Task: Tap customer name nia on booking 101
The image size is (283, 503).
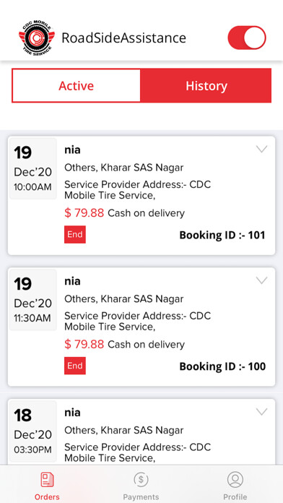Action: pos(72,150)
